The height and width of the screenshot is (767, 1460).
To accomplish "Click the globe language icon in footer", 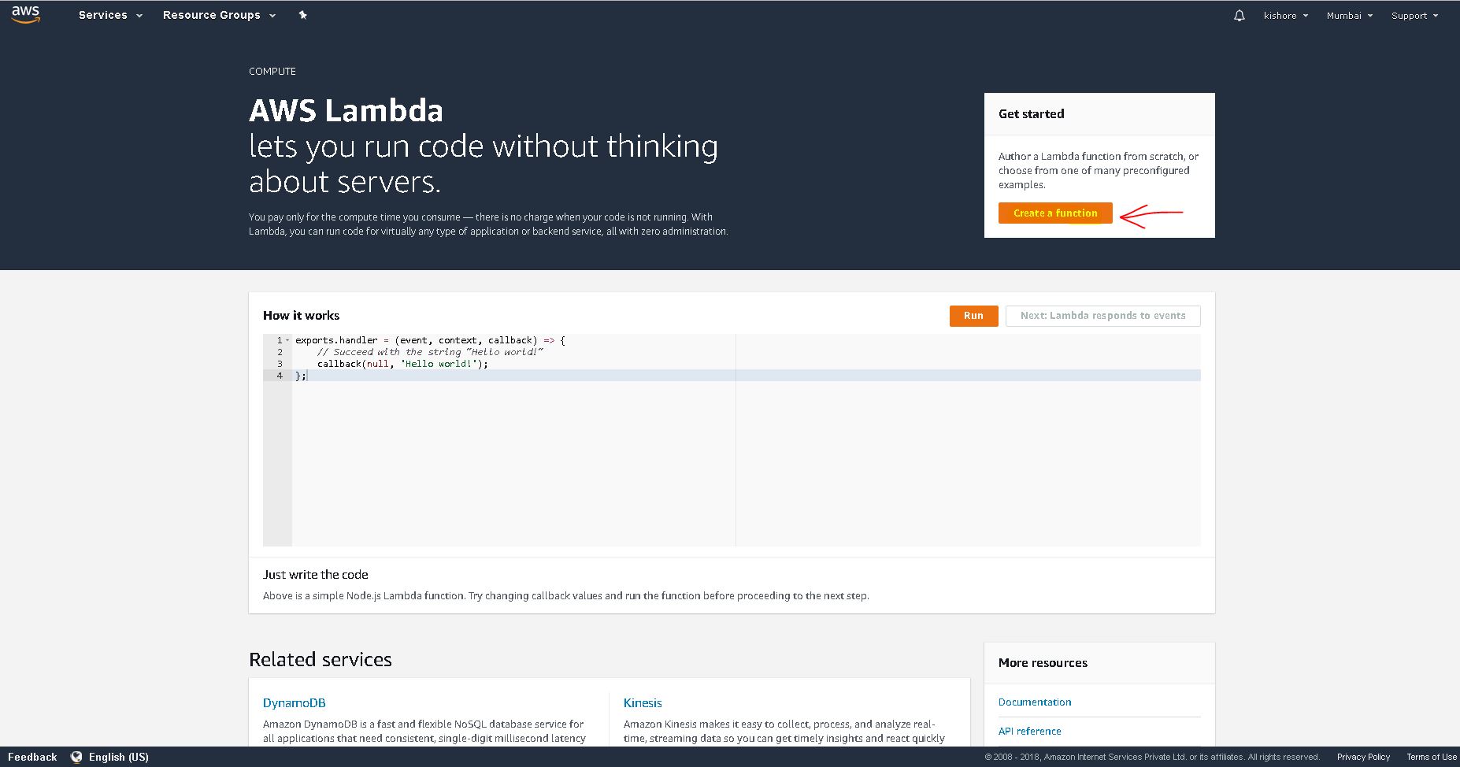I will tap(76, 757).
